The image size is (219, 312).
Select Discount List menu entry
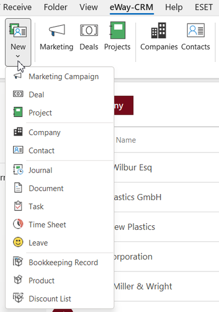[x=60, y=298]
